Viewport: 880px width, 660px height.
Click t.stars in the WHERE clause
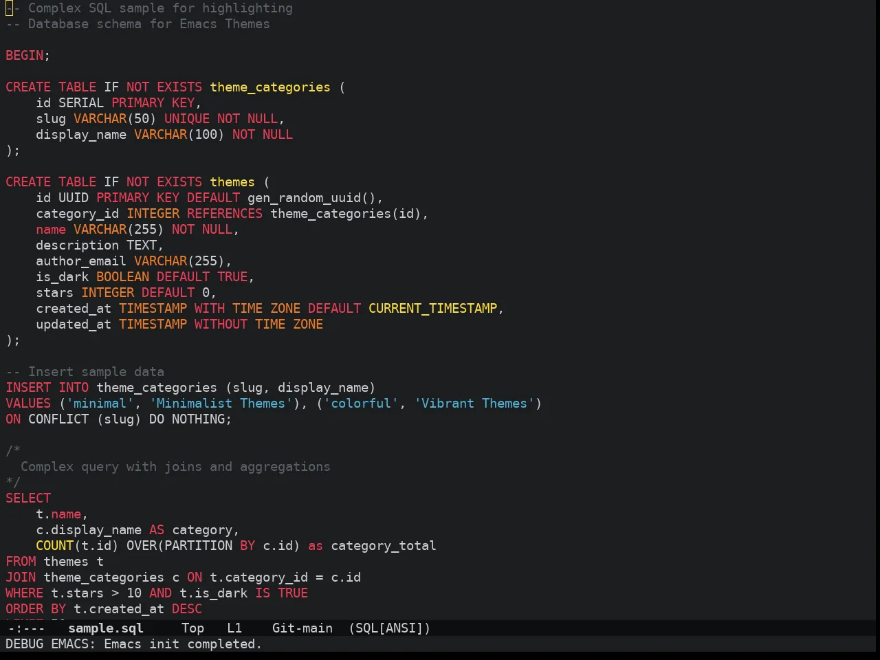coord(78,593)
